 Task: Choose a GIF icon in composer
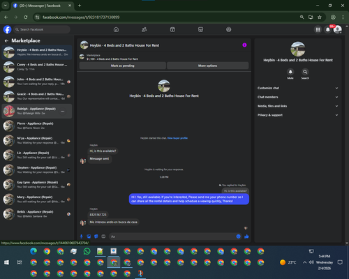click(x=103, y=236)
